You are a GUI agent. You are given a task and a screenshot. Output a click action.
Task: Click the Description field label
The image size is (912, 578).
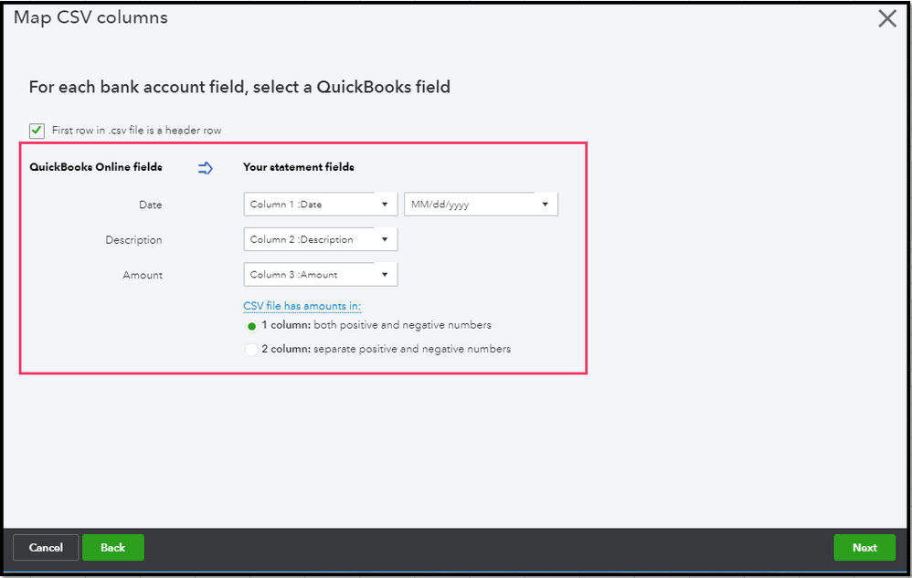pyautogui.click(x=133, y=240)
